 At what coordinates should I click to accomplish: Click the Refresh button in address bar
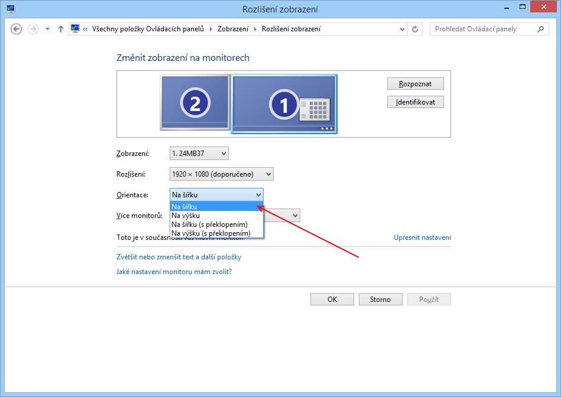(x=415, y=29)
